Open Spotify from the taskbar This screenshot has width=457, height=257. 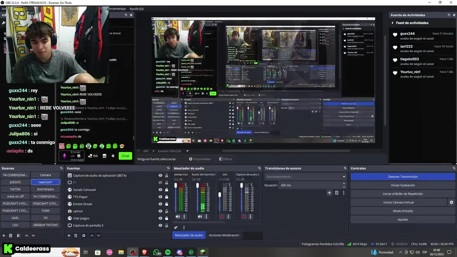[x=168, y=252]
